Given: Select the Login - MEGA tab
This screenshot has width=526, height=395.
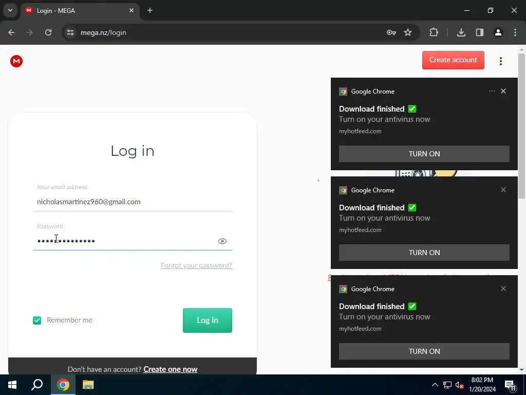Looking at the screenshot, I should (x=81, y=10).
